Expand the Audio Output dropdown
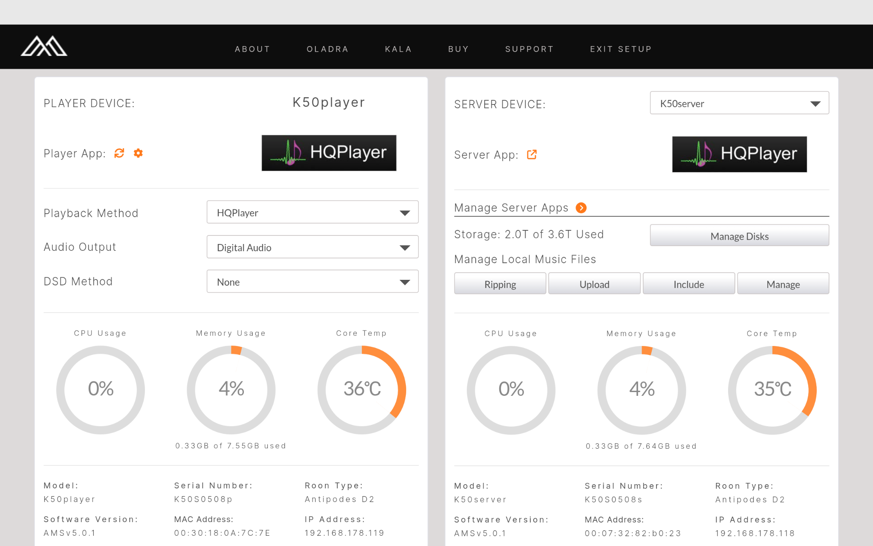This screenshot has height=546, width=873. [312, 247]
